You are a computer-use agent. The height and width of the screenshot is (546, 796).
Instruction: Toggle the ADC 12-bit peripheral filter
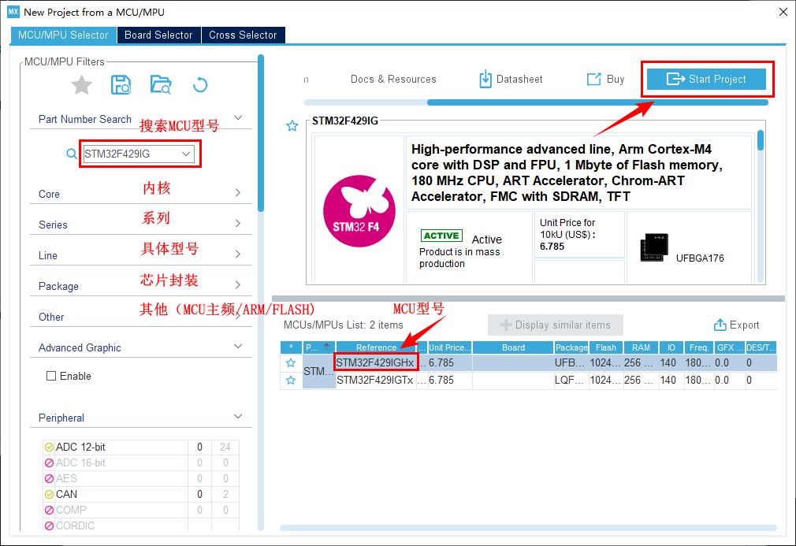tap(50, 448)
